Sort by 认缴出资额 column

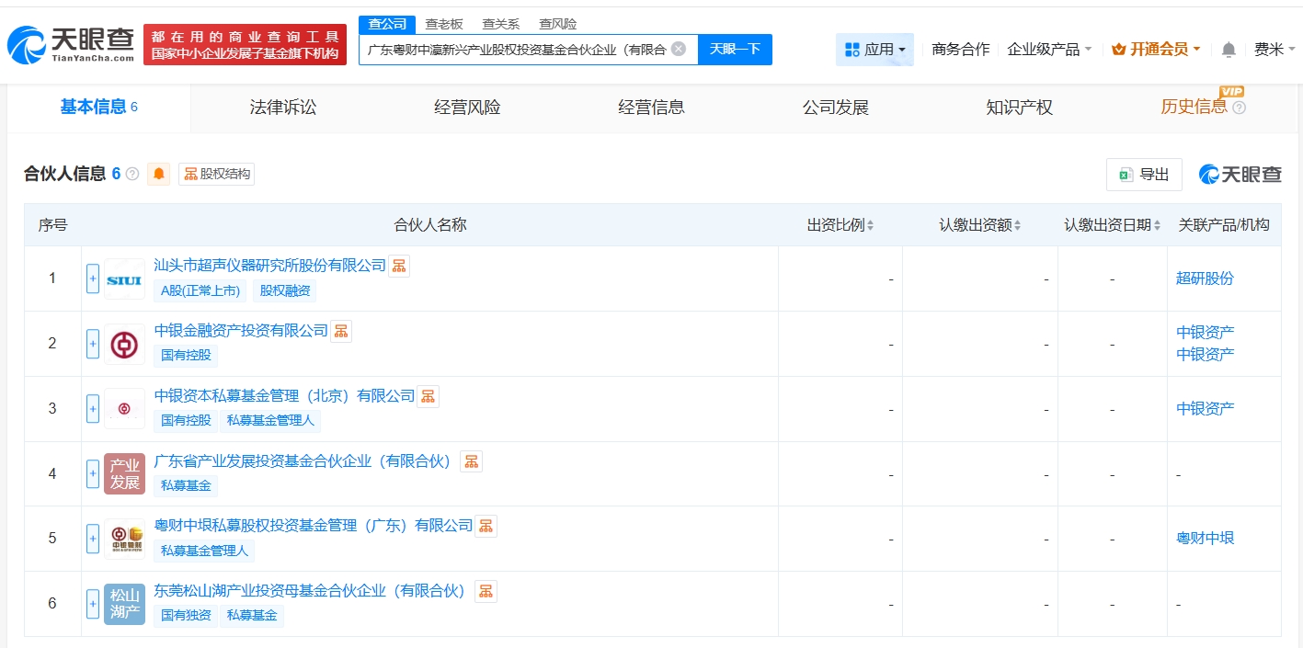979,225
